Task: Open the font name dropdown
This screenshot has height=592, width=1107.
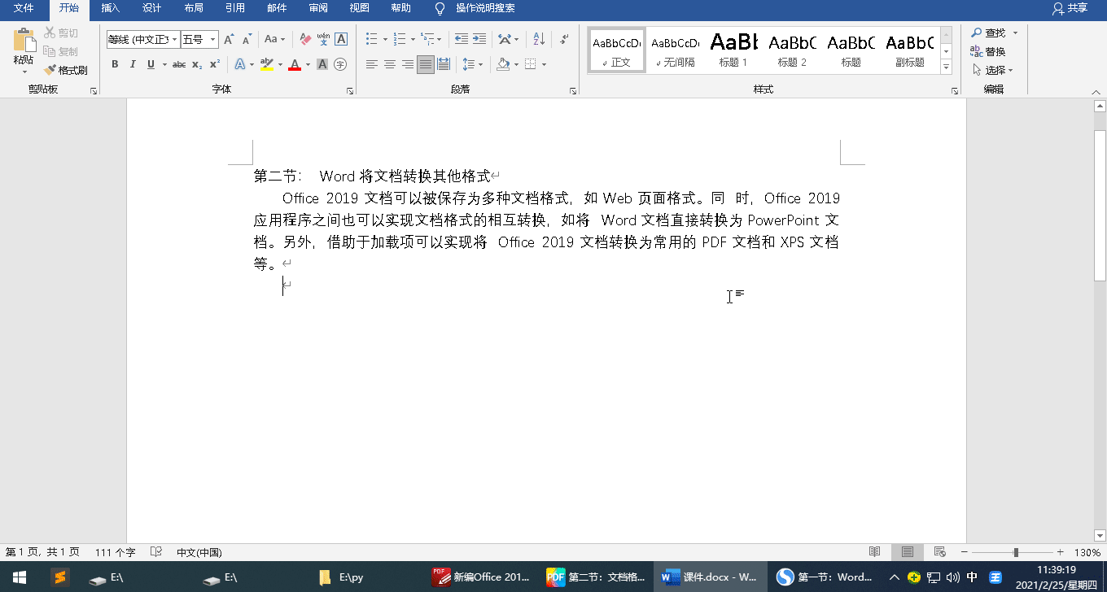Action: click(x=175, y=39)
